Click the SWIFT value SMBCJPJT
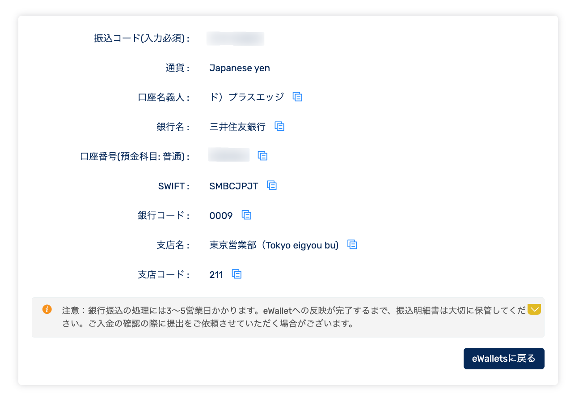 [x=234, y=186]
